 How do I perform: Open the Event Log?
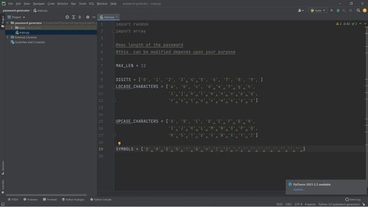point(352,200)
